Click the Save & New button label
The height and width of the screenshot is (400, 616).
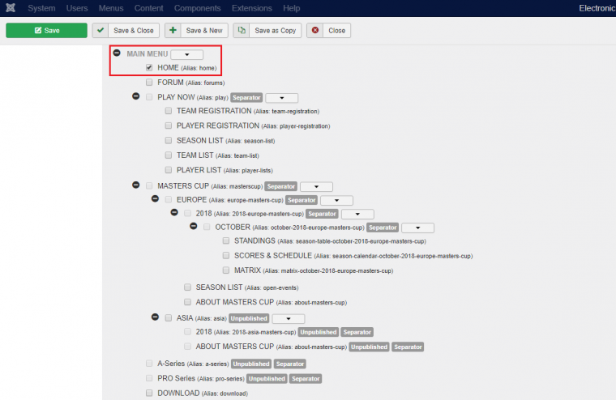click(x=204, y=31)
